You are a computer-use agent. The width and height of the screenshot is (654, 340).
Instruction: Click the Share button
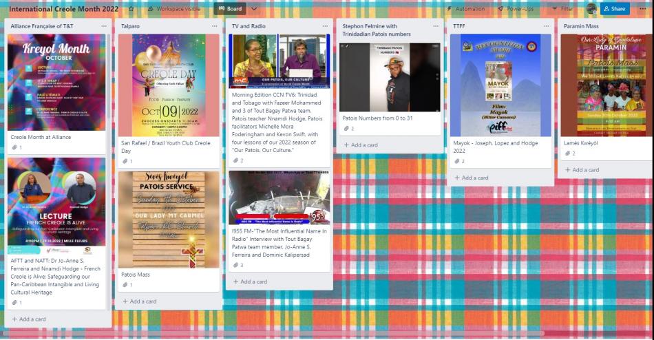(x=615, y=8)
